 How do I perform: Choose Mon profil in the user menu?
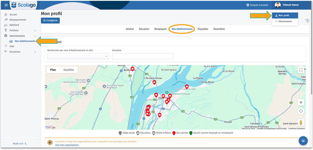(x=285, y=15)
